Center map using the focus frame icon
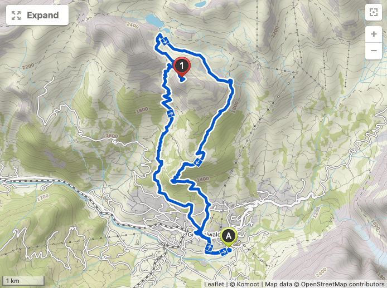Viewport: 387px width, 288px height. point(374,12)
